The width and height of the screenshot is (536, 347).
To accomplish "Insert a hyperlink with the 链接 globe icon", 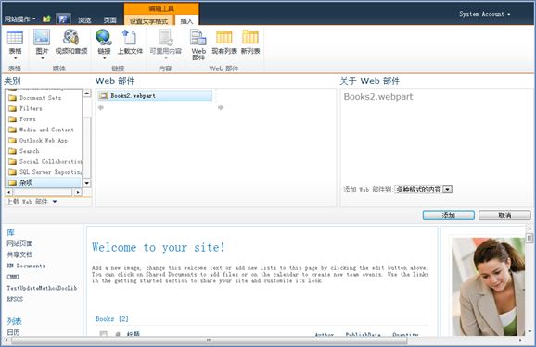I will [x=104, y=38].
